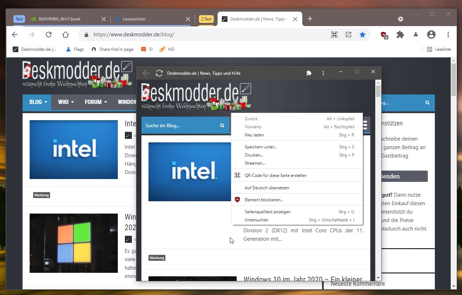Click the QR code icon in address bar
The height and width of the screenshot is (295, 462).
coord(334,35)
